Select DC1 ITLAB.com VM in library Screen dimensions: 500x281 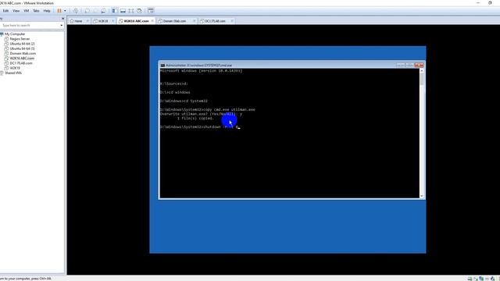tap(21, 63)
